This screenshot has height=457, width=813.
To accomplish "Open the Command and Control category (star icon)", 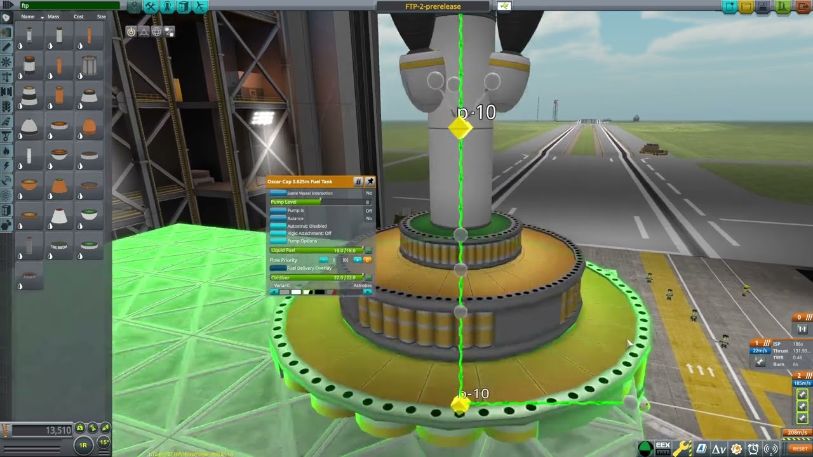I will pyautogui.click(x=6, y=62).
